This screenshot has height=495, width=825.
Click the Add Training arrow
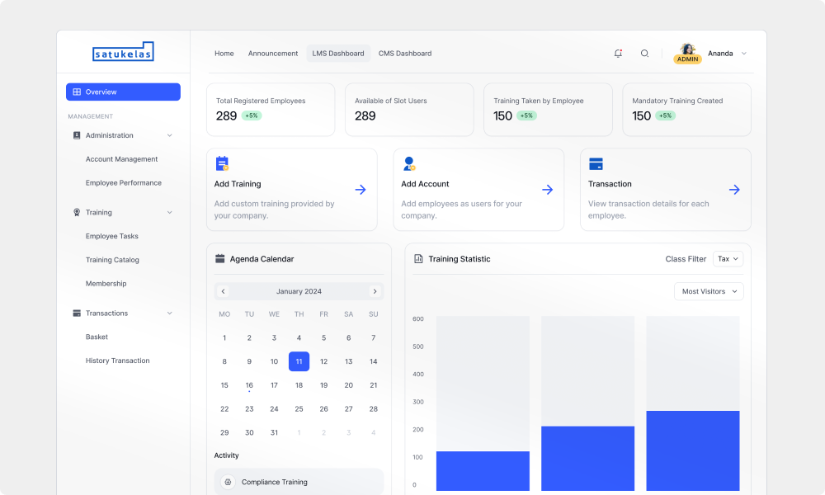click(x=361, y=190)
